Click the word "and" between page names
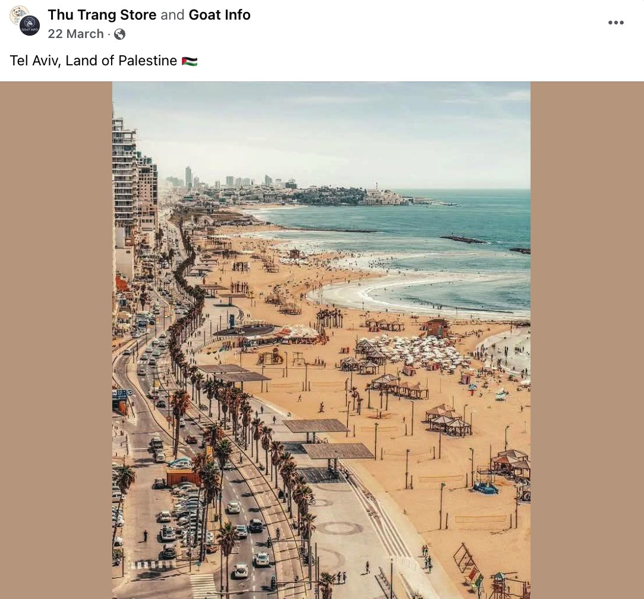Image resolution: width=644 pixels, height=599 pixels. coord(172,15)
